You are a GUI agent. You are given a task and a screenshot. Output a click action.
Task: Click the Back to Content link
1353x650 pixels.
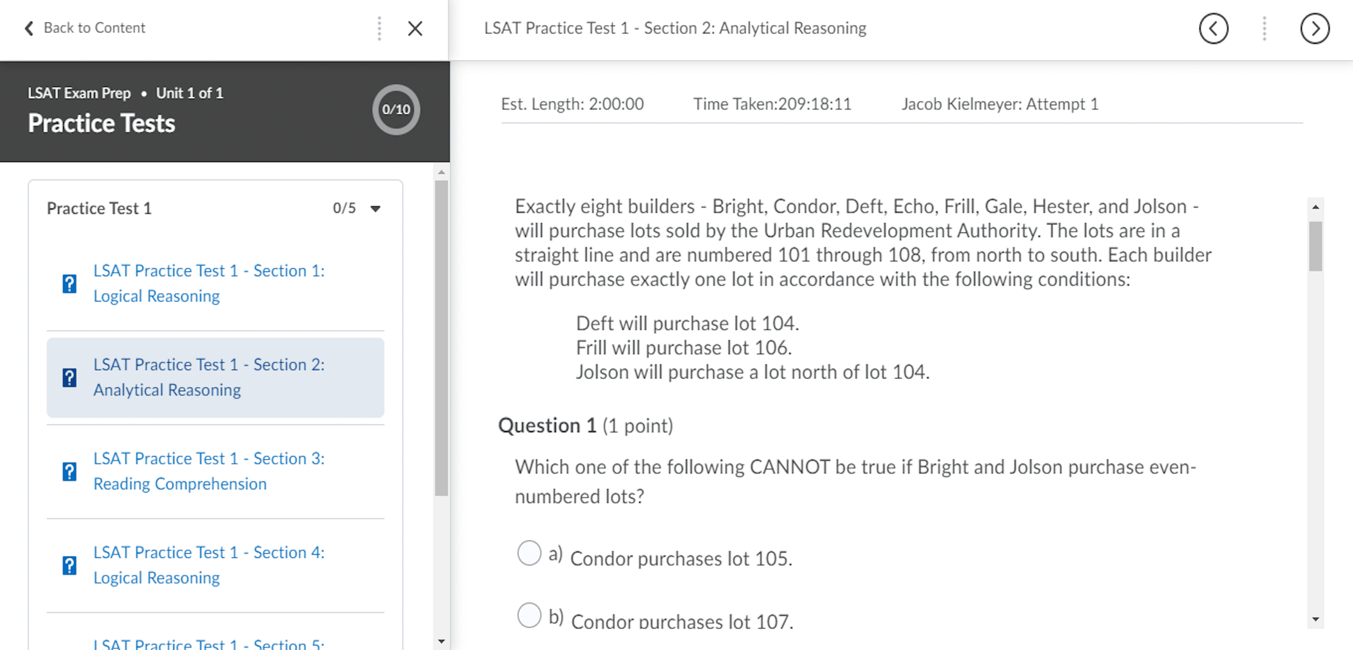coord(95,28)
